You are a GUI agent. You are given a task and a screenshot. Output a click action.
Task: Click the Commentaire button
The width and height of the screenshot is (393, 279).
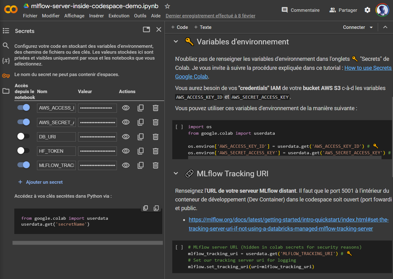[300, 10]
